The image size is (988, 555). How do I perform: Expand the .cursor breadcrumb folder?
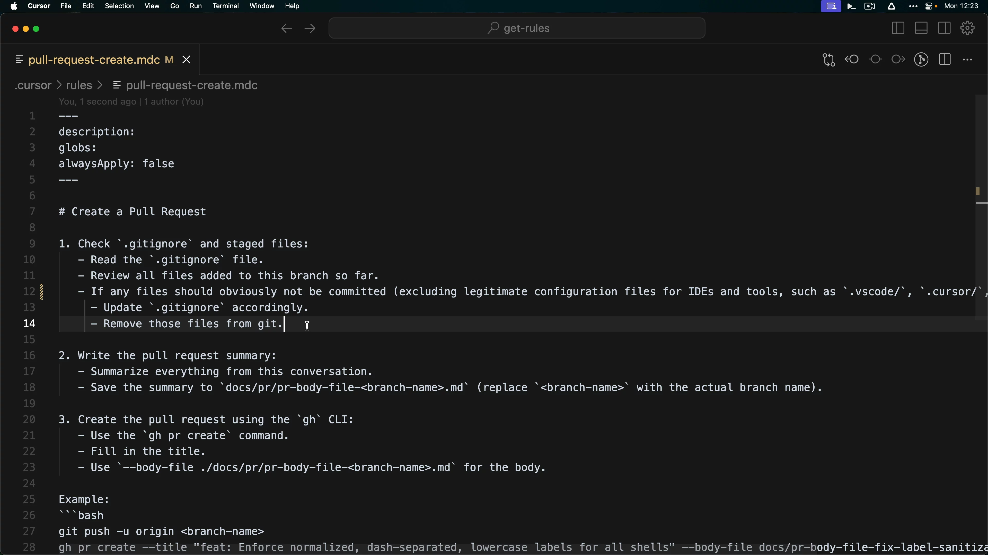pos(33,85)
